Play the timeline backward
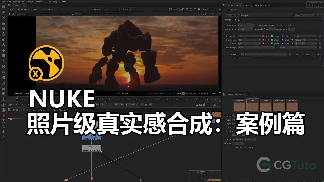Image resolution: width=324 pixels, height=182 pixels. tap(103, 105)
